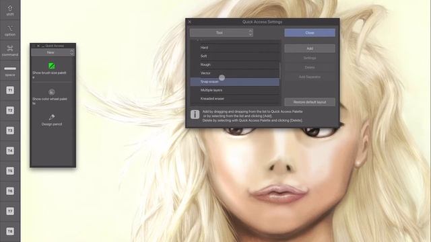Viewport: 431px width, 242px height.
Task: Click the Add Separator button
Action: coord(310,77)
